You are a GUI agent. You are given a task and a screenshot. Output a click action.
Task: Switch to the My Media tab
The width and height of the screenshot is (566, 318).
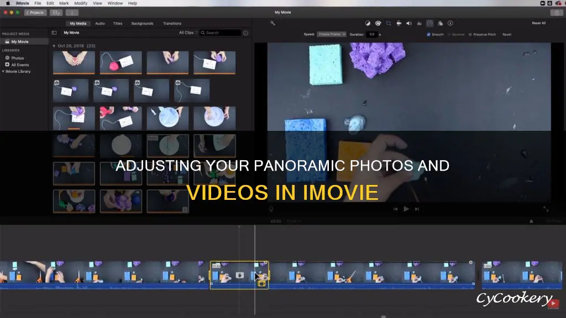78,23
